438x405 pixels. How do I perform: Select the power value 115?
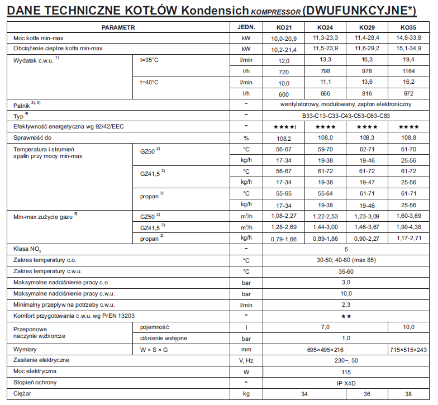[x=346, y=372]
